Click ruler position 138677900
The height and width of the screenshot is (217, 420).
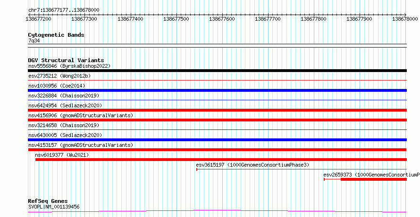(360, 19)
